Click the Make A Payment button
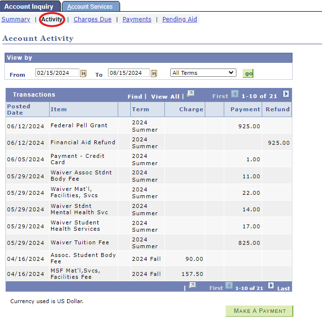The height and width of the screenshot is (324, 322). click(x=259, y=311)
